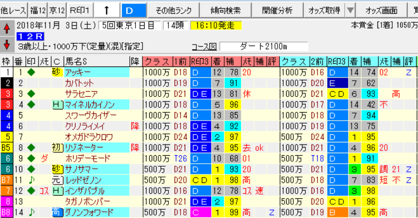Viewport: 418px width, 218px height.
Task: Click the ダート2100m course field
Action: point(264,46)
